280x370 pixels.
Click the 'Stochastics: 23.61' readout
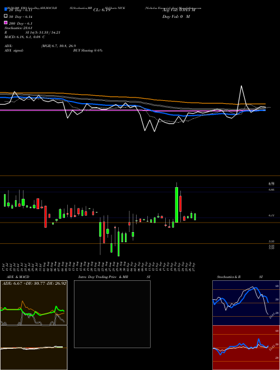[18, 28]
